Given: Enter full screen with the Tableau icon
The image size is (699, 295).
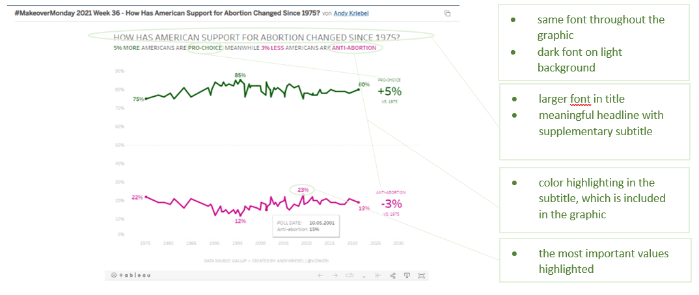Looking at the screenshot, I should (422, 276).
